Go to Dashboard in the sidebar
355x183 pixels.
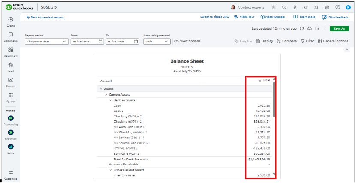(11, 51)
